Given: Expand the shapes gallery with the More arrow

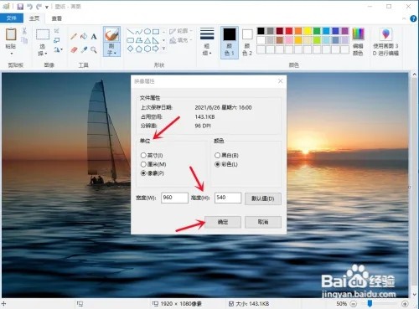Looking at the screenshot, I should click(163, 49).
